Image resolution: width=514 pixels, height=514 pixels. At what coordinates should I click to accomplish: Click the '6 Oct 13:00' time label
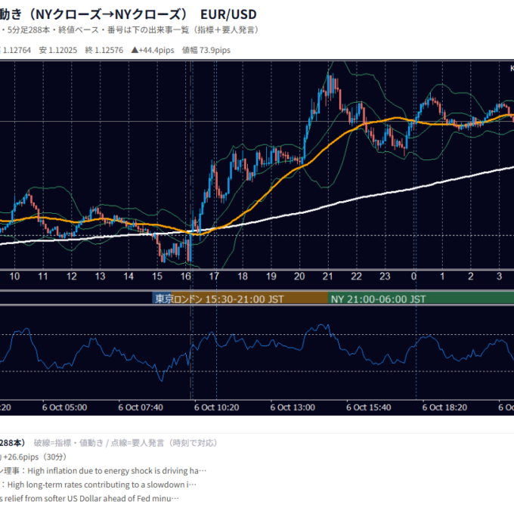click(293, 407)
